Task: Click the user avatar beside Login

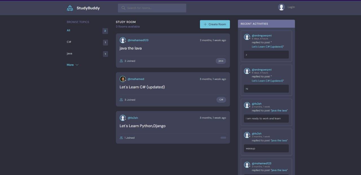Action: 281,7
